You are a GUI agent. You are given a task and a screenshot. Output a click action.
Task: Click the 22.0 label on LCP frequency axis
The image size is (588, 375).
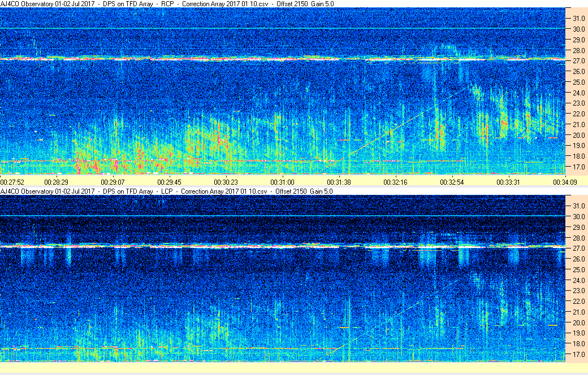click(578, 301)
